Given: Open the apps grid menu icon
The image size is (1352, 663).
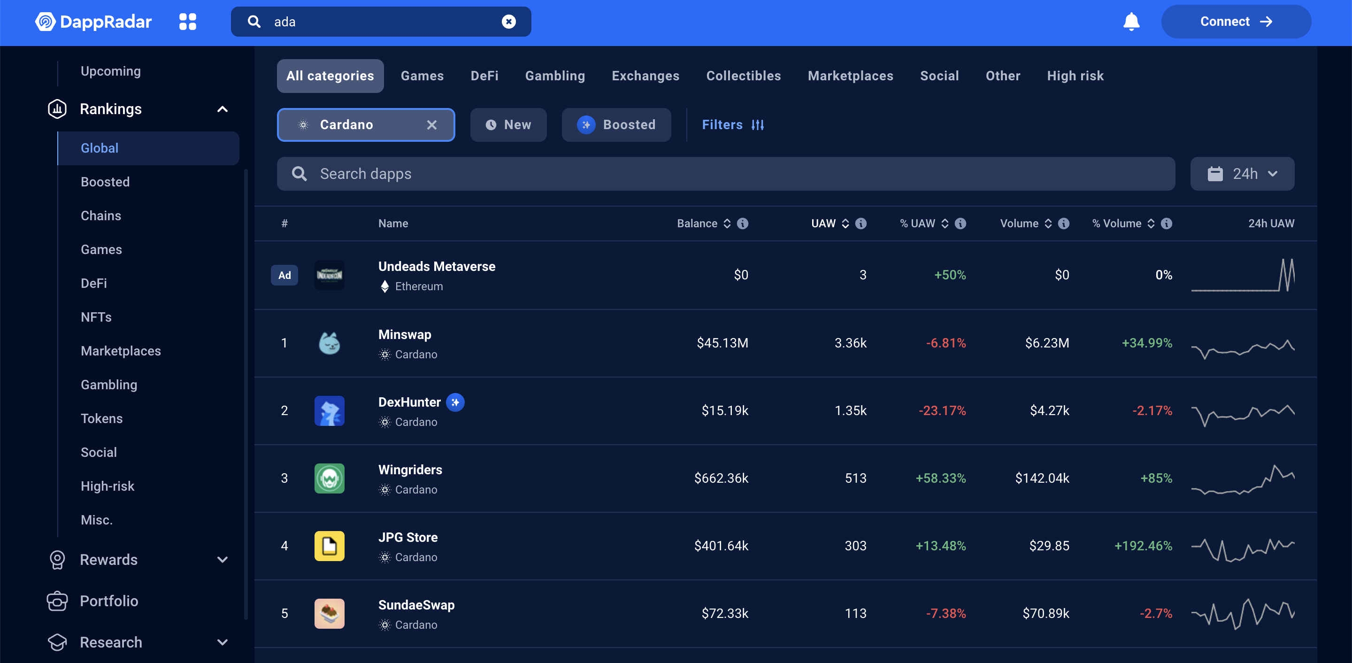Looking at the screenshot, I should point(187,22).
